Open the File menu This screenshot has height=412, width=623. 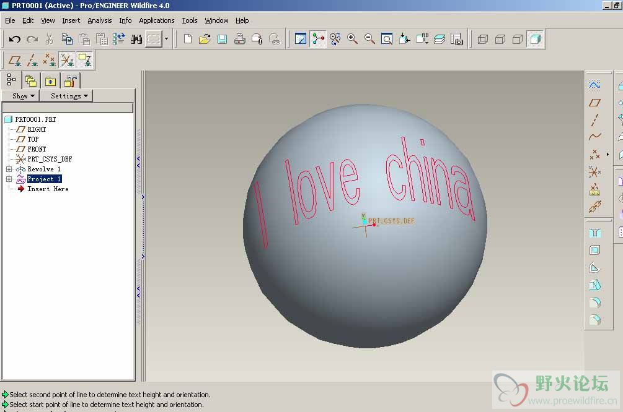(x=10, y=20)
